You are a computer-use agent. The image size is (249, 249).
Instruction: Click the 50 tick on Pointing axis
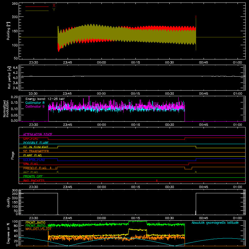(16, 58)
